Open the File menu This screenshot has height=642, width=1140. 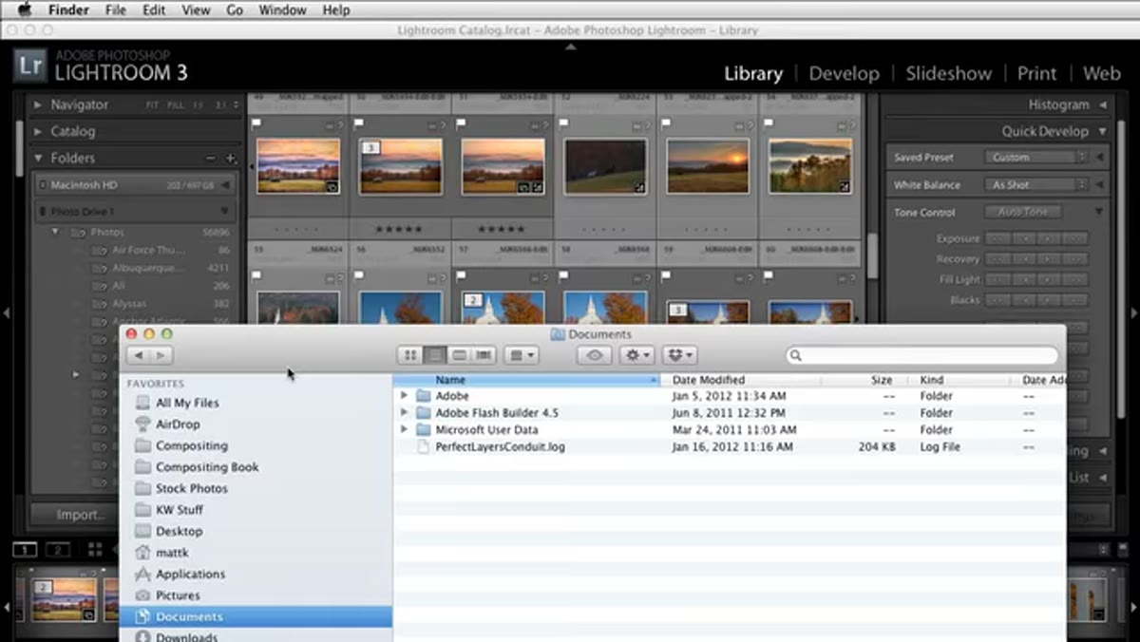(x=116, y=9)
